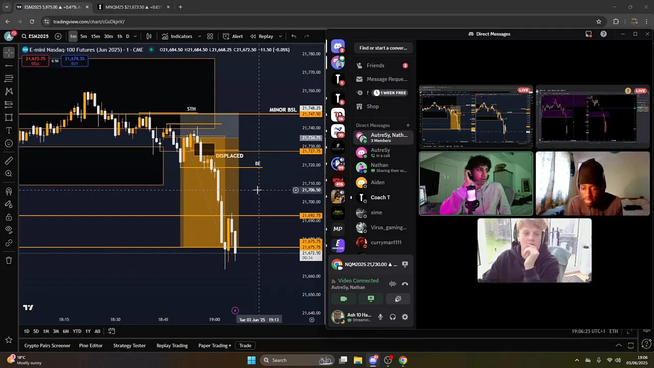Hide all drawings with the eye icon
The image size is (654, 368).
click(x=9, y=230)
